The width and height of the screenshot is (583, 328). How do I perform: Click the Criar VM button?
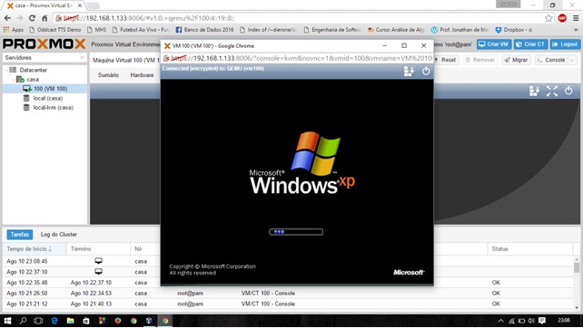click(x=494, y=44)
